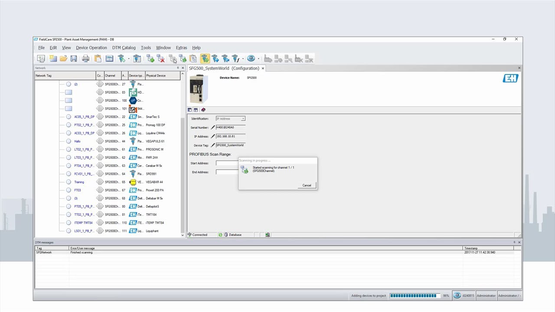
Task: Click the Network Tag column header
Action: (65, 75)
